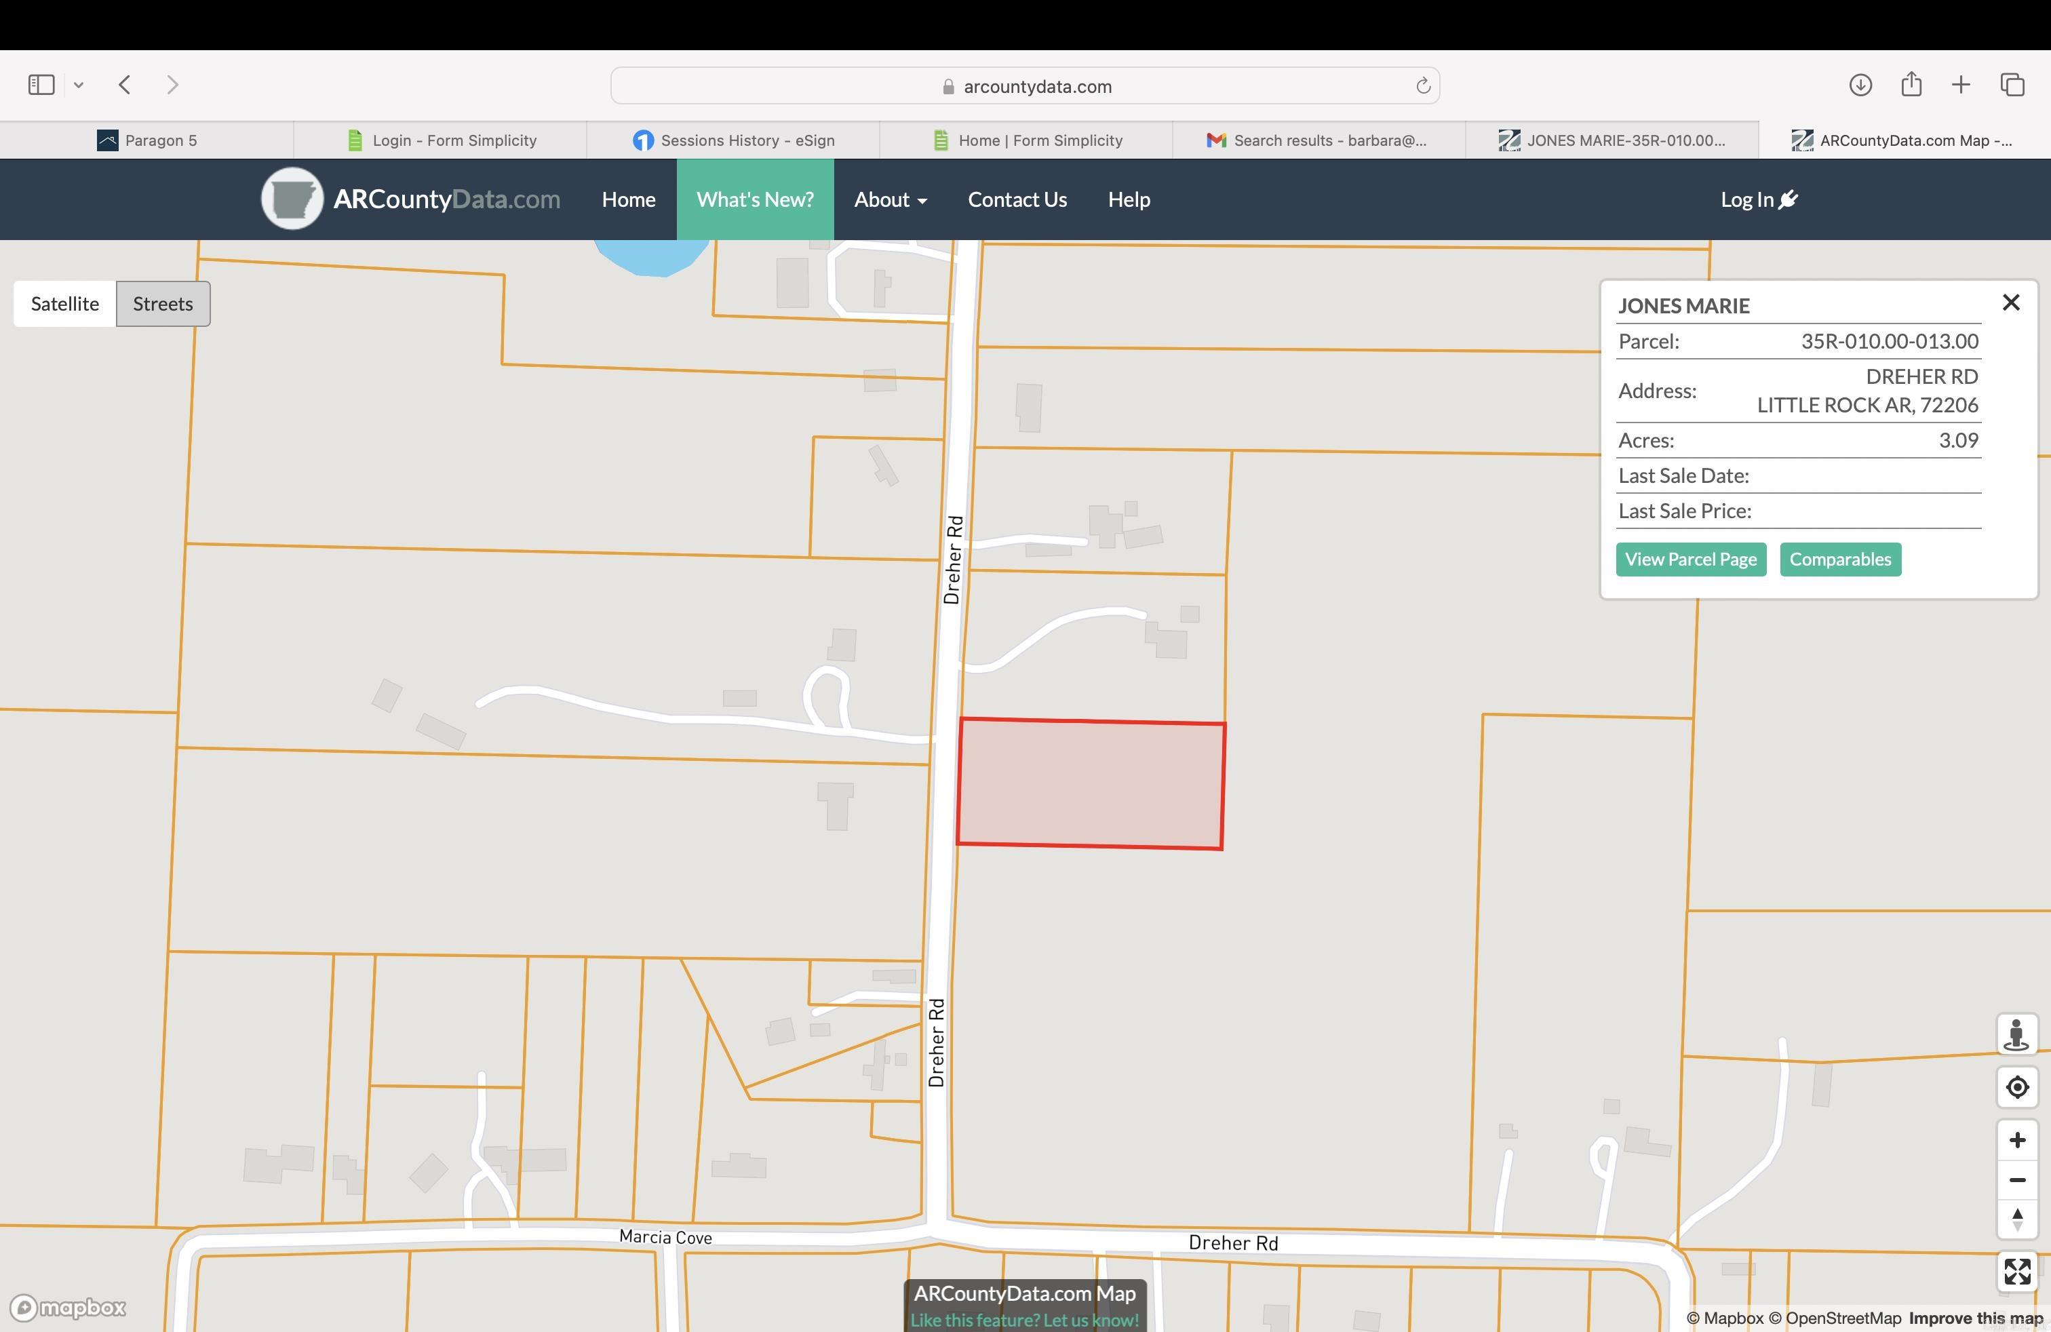The image size is (2051, 1332).
Task: Click locate me geolocation icon
Action: [2016, 1087]
